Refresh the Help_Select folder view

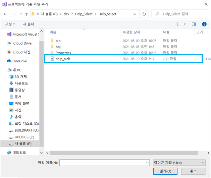[x=144, y=14]
